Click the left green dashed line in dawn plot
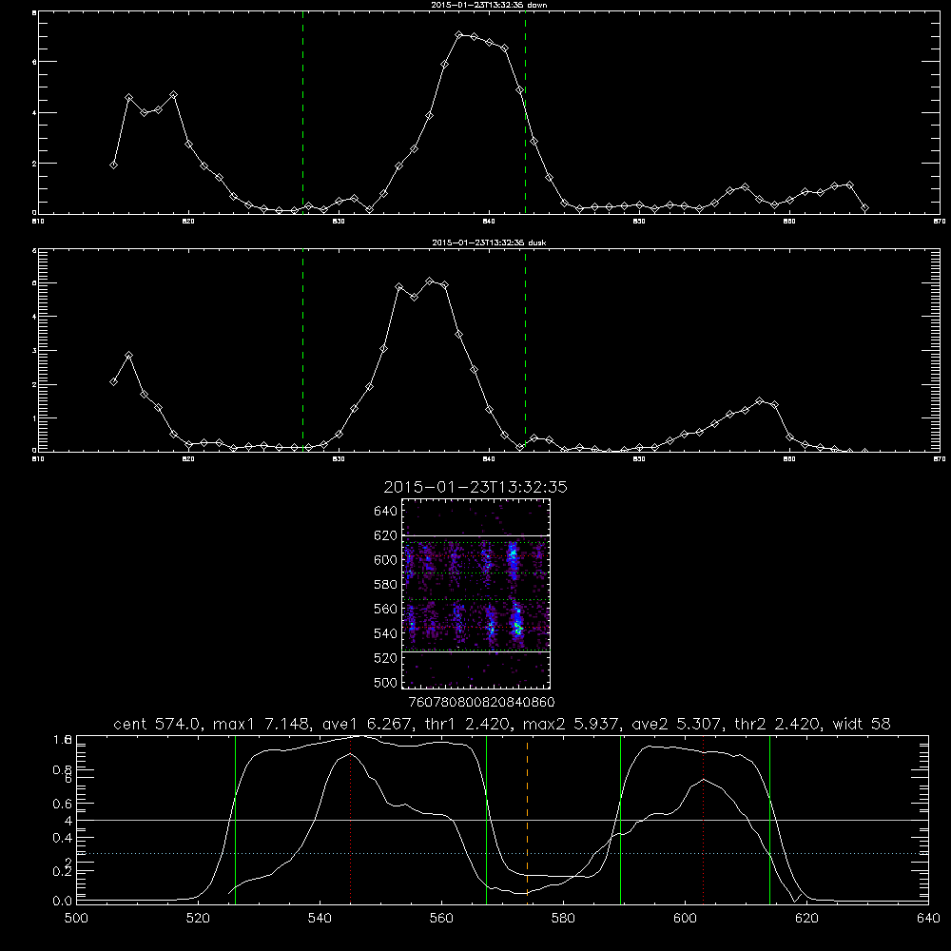951x951 pixels. click(302, 112)
